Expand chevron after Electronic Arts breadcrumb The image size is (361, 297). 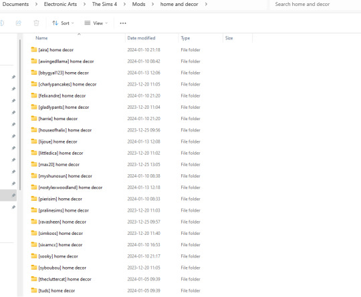pos(84,4)
